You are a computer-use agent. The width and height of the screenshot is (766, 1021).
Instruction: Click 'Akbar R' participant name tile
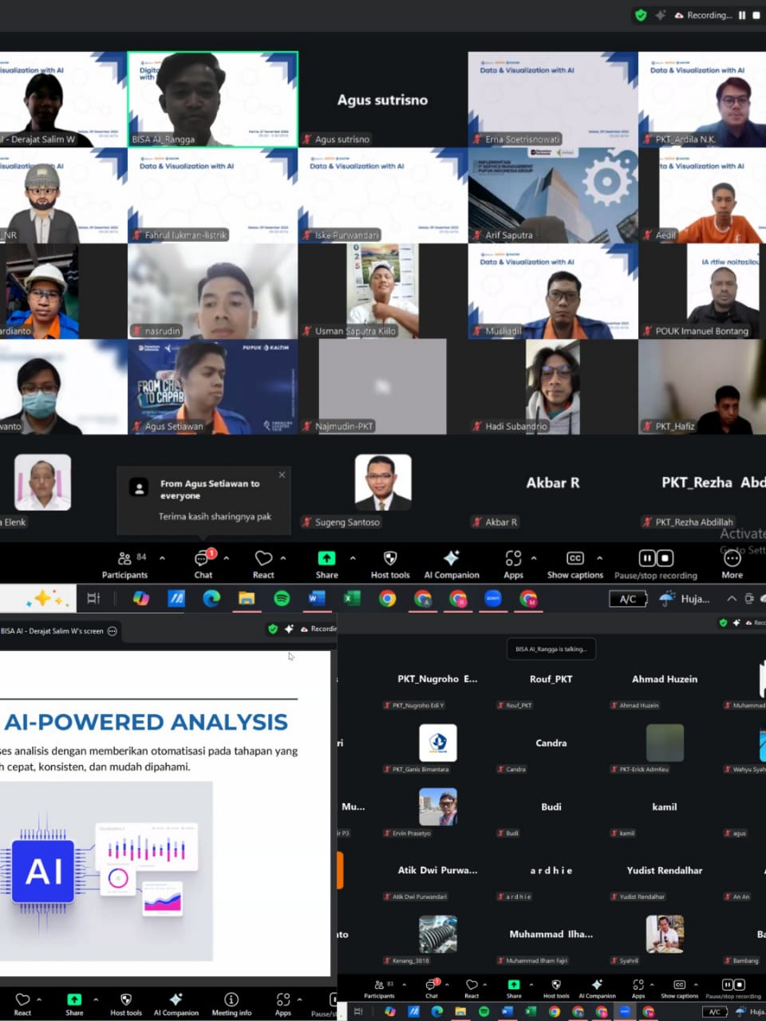553,483
